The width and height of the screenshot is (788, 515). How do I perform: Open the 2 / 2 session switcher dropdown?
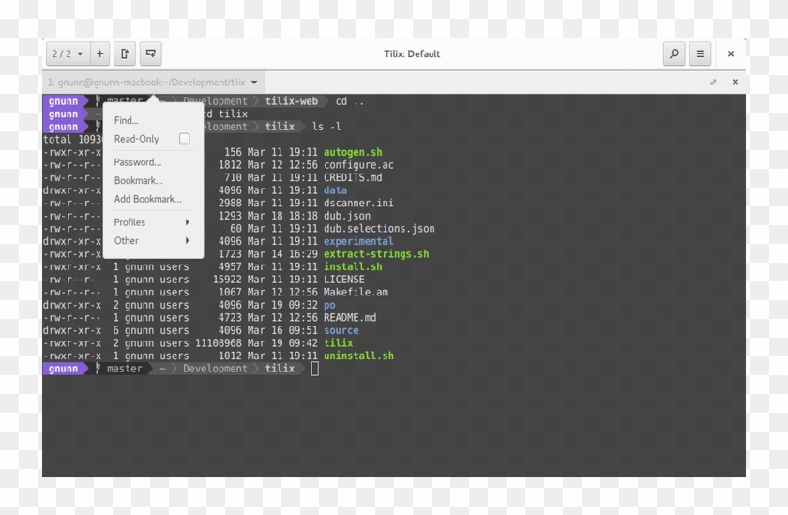68,53
